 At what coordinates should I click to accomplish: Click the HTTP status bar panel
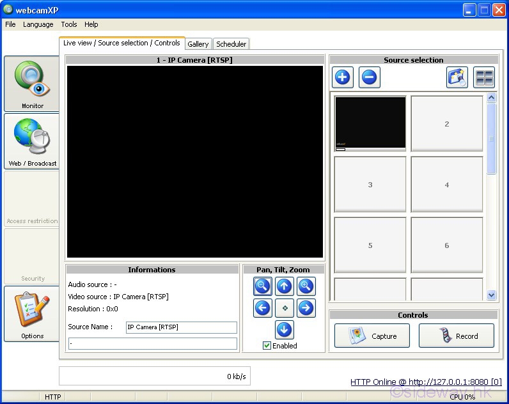[x=52, y=397]
